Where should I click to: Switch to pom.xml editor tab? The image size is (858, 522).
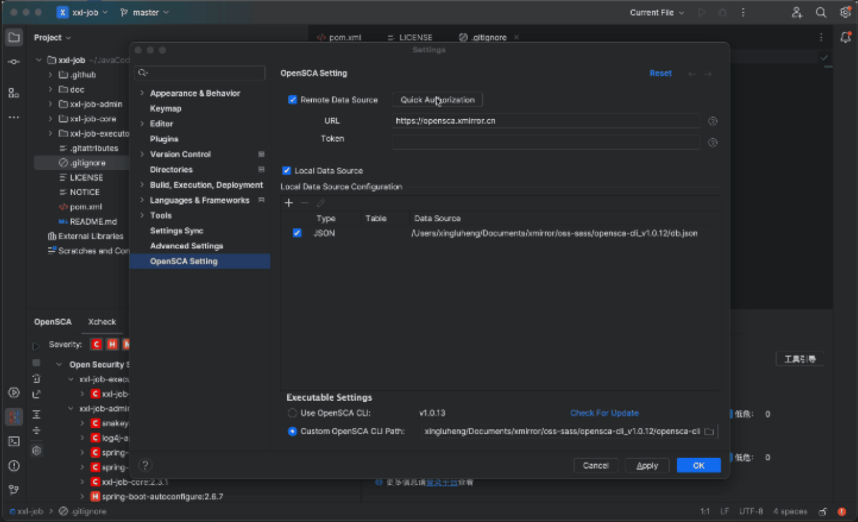(x=339, y=37)
